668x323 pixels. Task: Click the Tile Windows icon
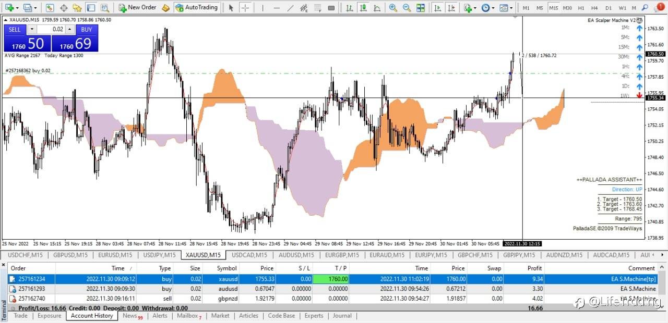[421, 8]
